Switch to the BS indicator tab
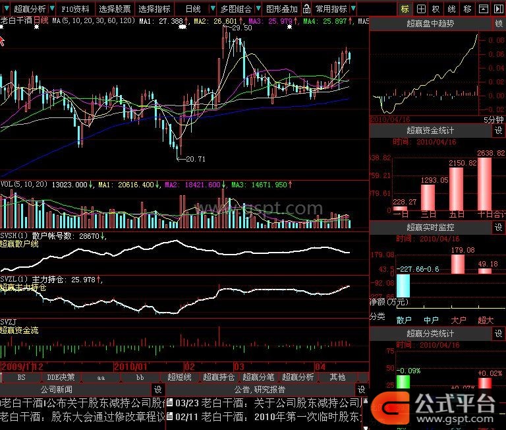This screenshot has height=430, width=506. click(x=21, y=377)
